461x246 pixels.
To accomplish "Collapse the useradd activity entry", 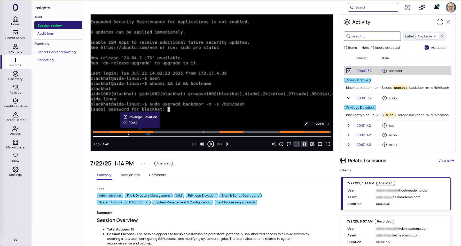I will [349, 70].
